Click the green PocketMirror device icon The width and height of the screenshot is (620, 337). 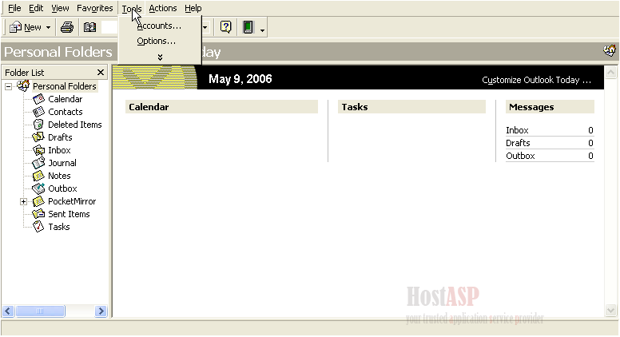pos(248,27)
